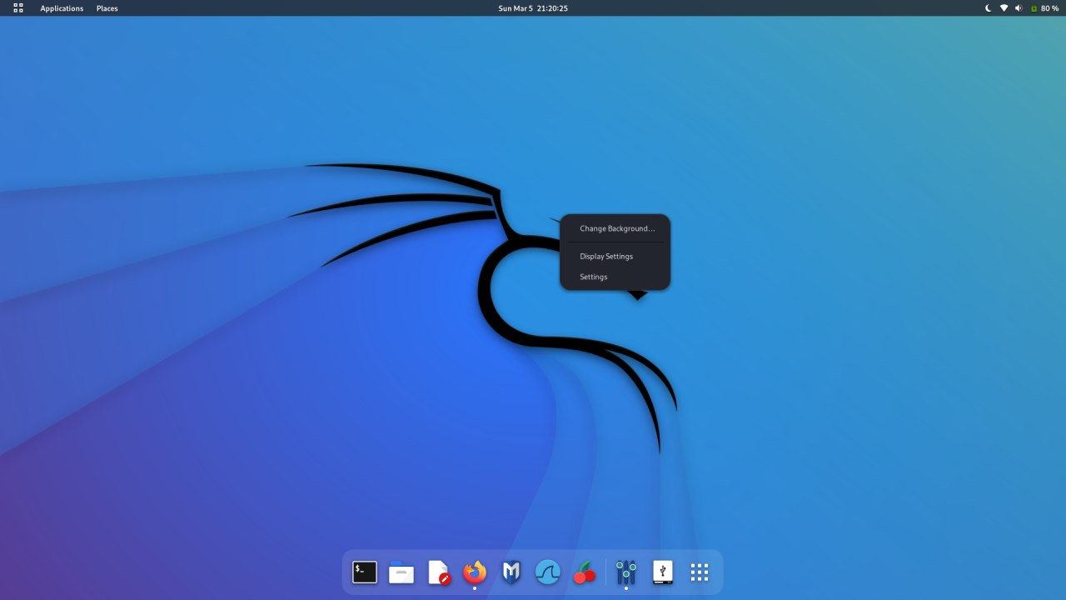Screen dimensions: 1066x600
Task: Open Settings from the context menu
Action: [x=594, y=277]
